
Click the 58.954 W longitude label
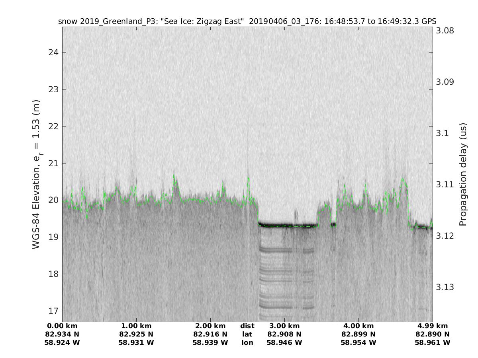point(358,342)
